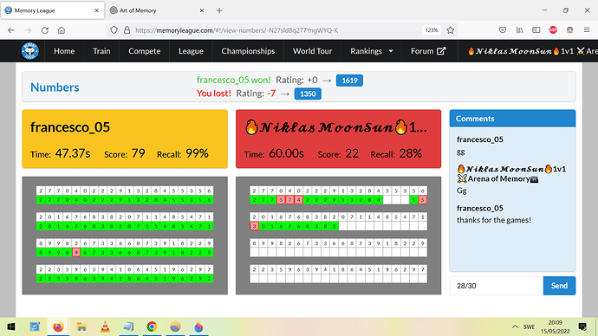Bookmark this page with the star icon

(x=451, y=30)
